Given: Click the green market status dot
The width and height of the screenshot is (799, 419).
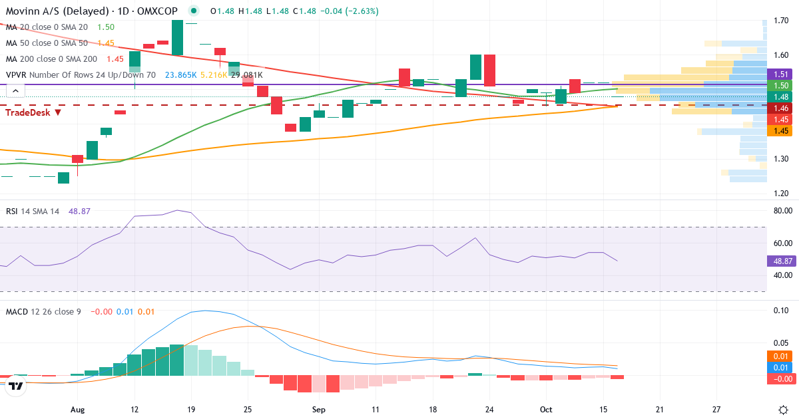Looking at the screenshot, I should coord(194,11).
